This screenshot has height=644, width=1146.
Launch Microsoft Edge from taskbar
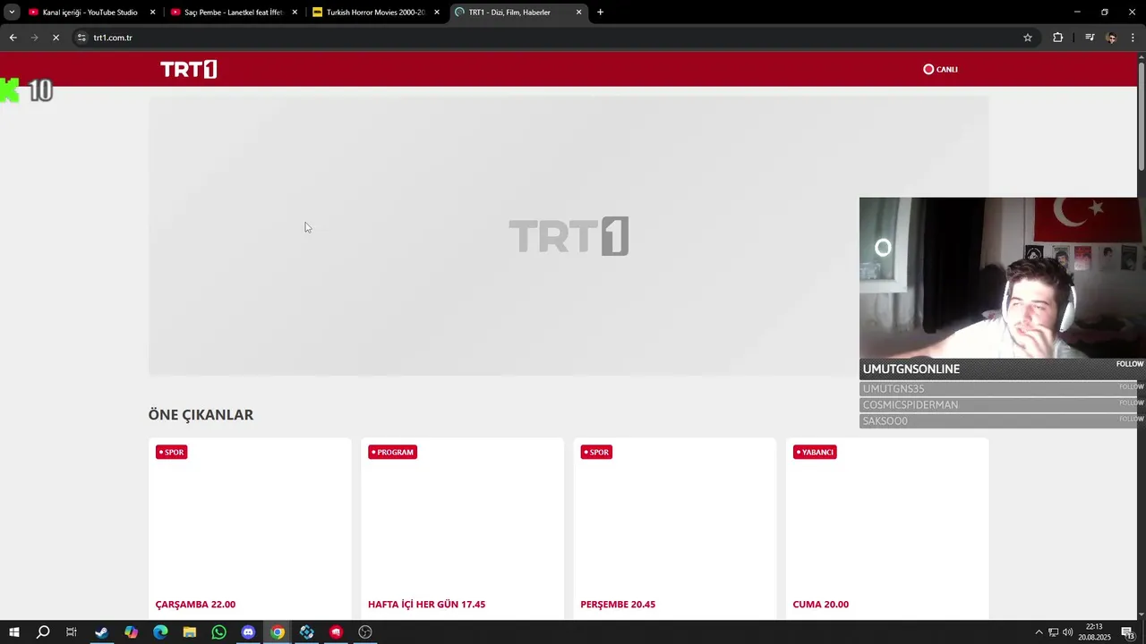[x=160, y=632]
